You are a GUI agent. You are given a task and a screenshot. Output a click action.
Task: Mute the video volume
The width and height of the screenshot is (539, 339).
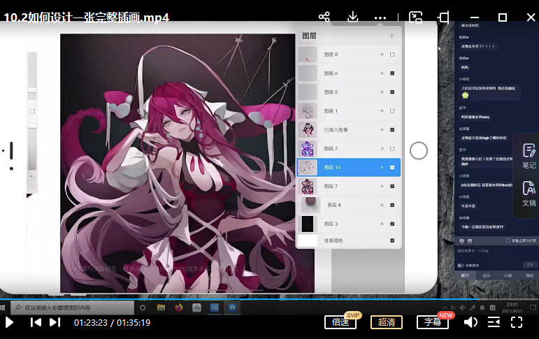[x=470, y=322]
